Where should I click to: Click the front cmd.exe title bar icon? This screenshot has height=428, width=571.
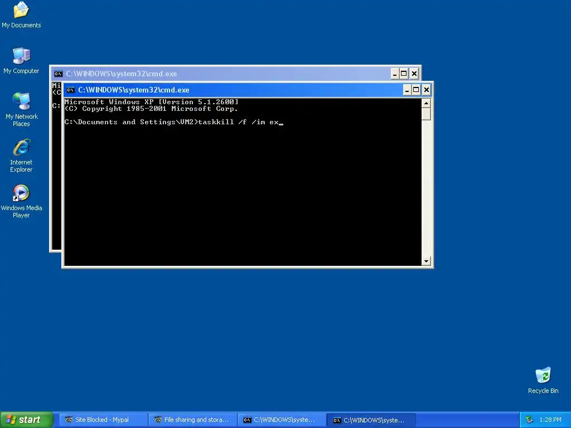[x=71, y=90]
